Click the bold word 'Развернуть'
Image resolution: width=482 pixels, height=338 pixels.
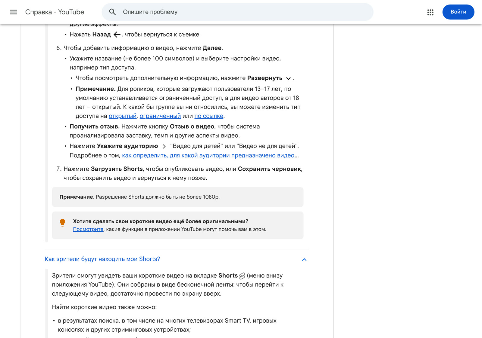click(265, 78)
